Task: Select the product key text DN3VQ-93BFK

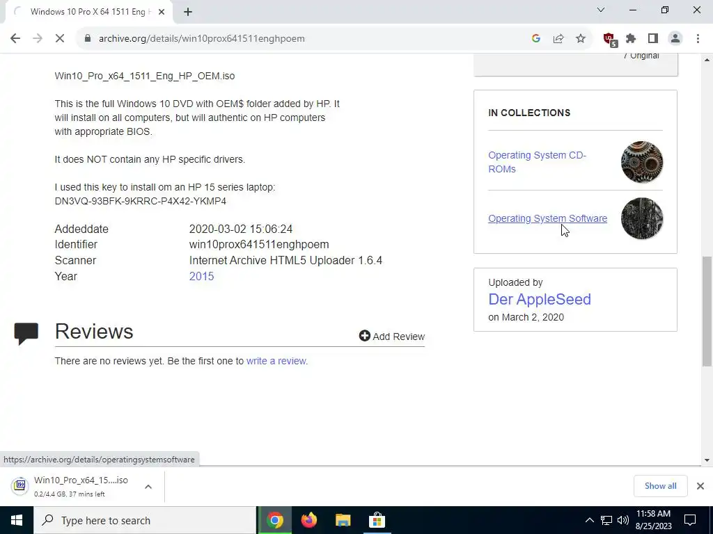Action: 140,201
